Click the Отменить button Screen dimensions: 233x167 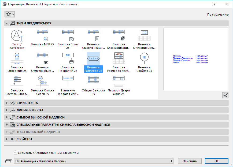(x=190, y=161)
